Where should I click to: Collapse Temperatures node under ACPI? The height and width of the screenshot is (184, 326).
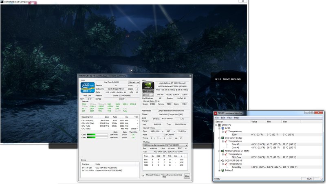click(222, 131)
